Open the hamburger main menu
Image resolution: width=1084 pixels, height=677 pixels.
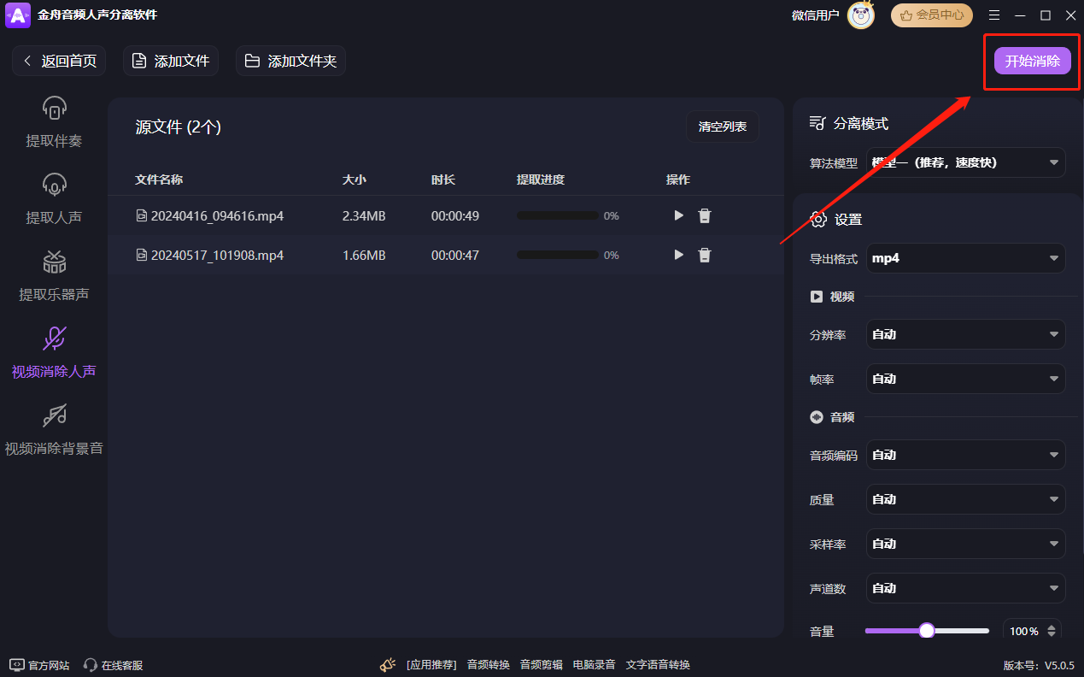tap(994, 15)
